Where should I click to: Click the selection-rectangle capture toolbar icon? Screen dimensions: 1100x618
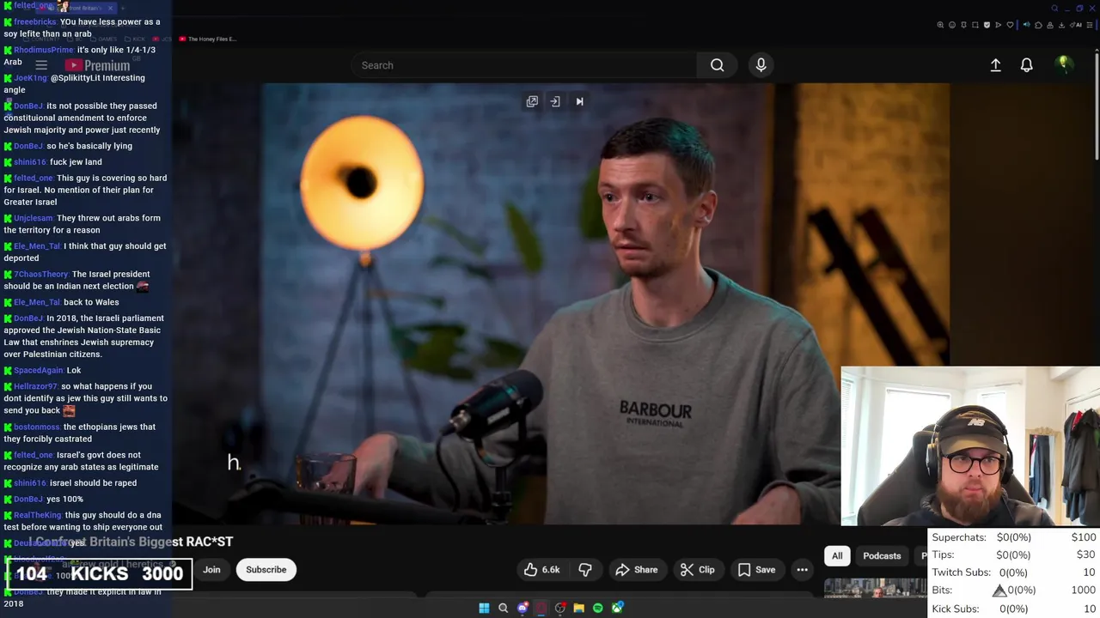point(975,25)
